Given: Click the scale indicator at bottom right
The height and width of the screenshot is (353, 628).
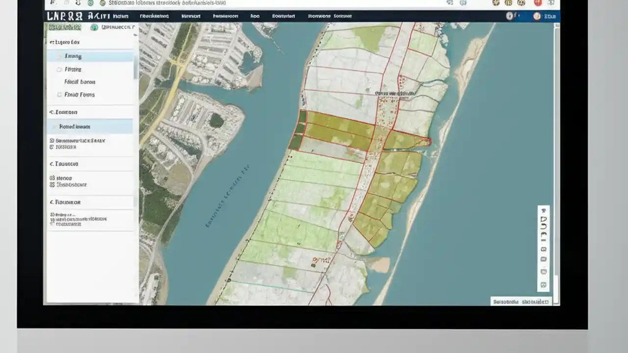Looking at the screenshot, I should 522,302.
